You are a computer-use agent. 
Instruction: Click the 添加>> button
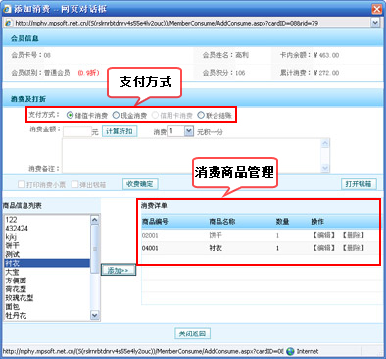[118, 270]
